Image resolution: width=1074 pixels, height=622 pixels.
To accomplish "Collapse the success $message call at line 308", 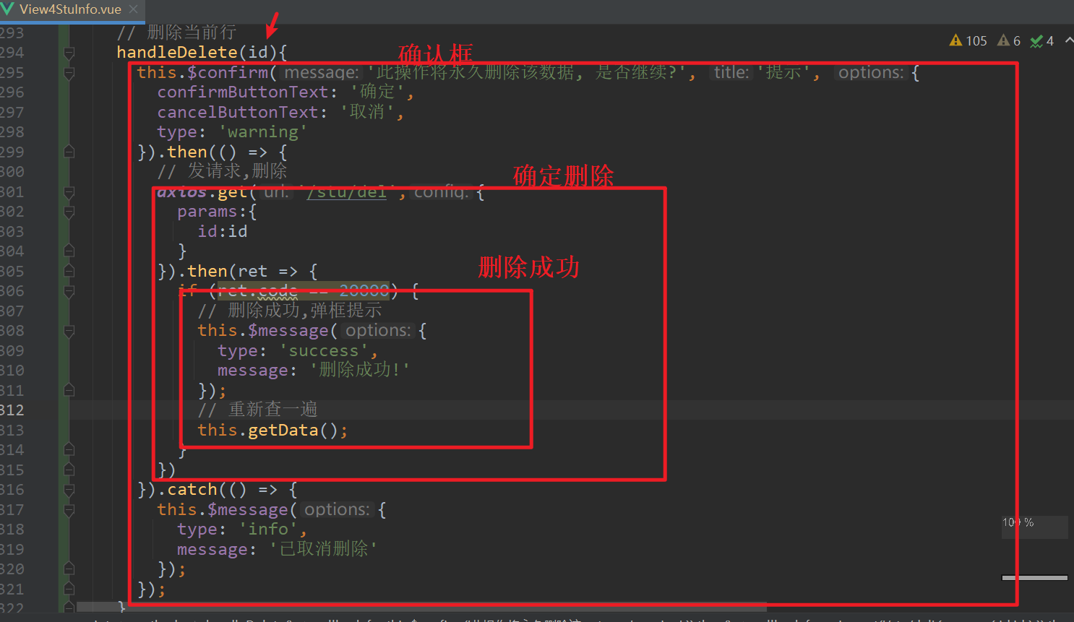I will (x=69, y=331).
